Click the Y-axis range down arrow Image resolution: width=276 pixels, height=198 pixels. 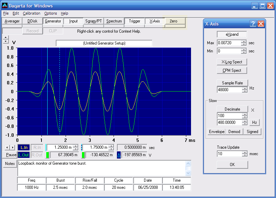pyautogui.click(x=6, y=42)
